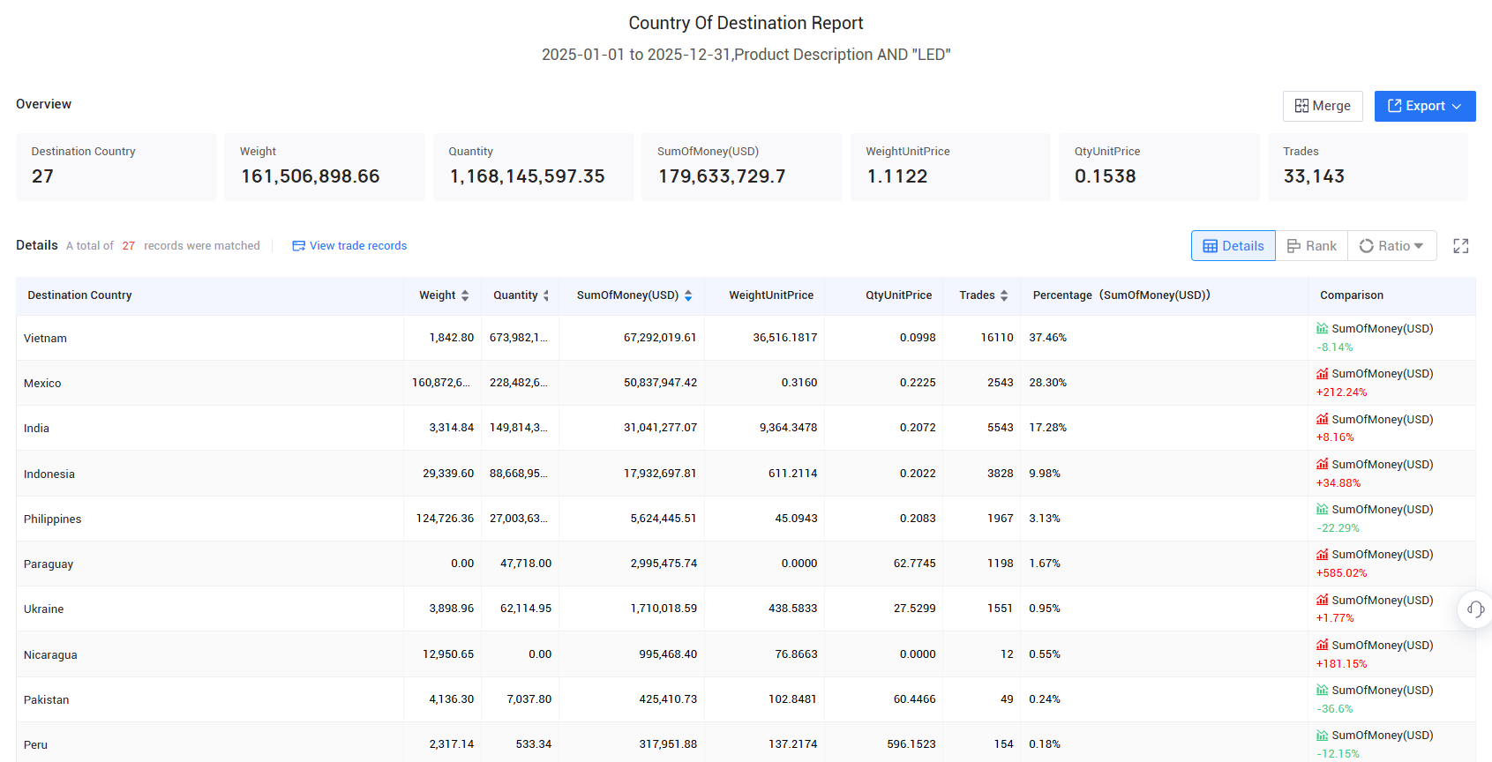Click the customer support headset icon

tap(1475, 609)
